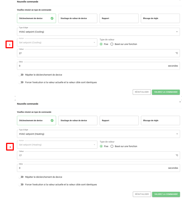Enable 'Répéter le déclenchement de device' in the Cooling form

coord(21,75)
